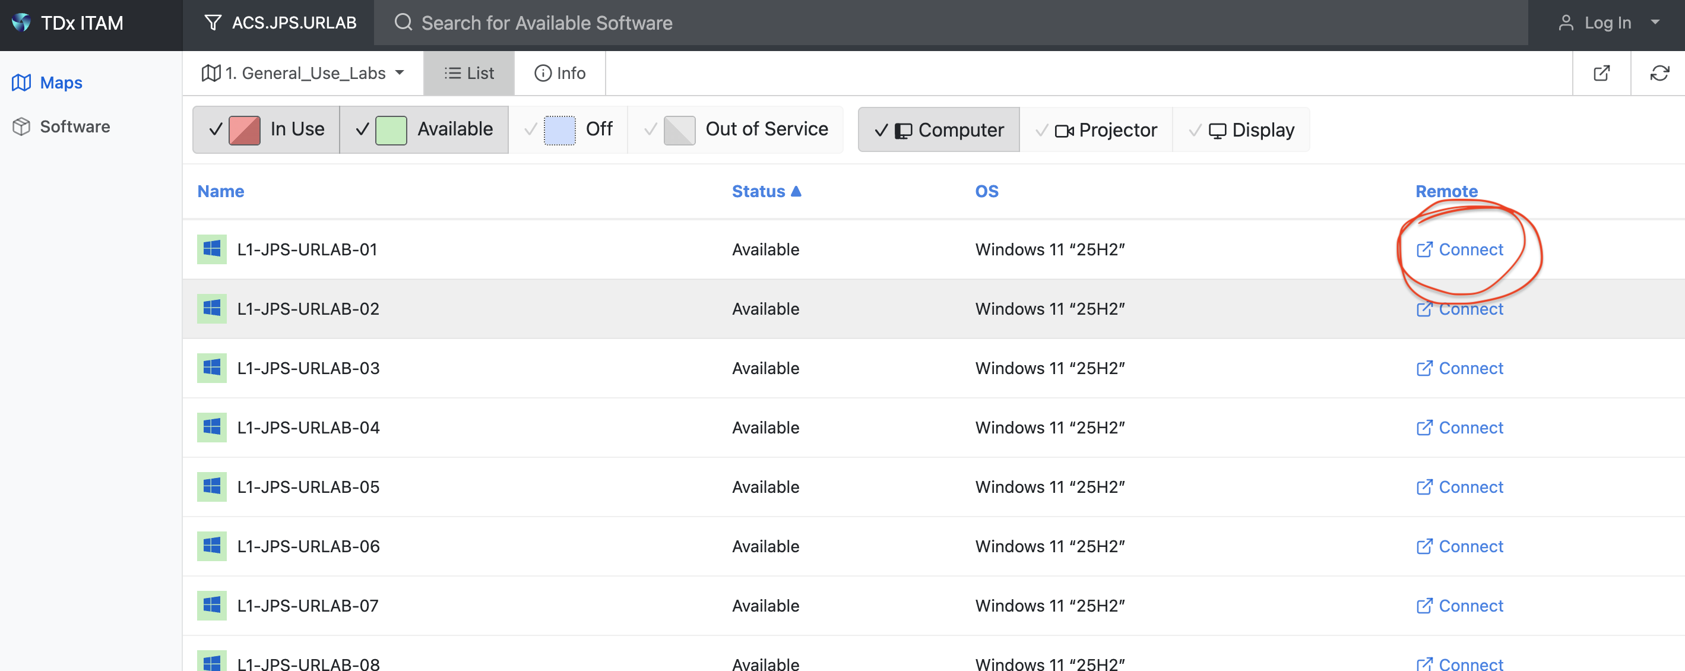Focus the Search for Available Software field

point(951,23)
